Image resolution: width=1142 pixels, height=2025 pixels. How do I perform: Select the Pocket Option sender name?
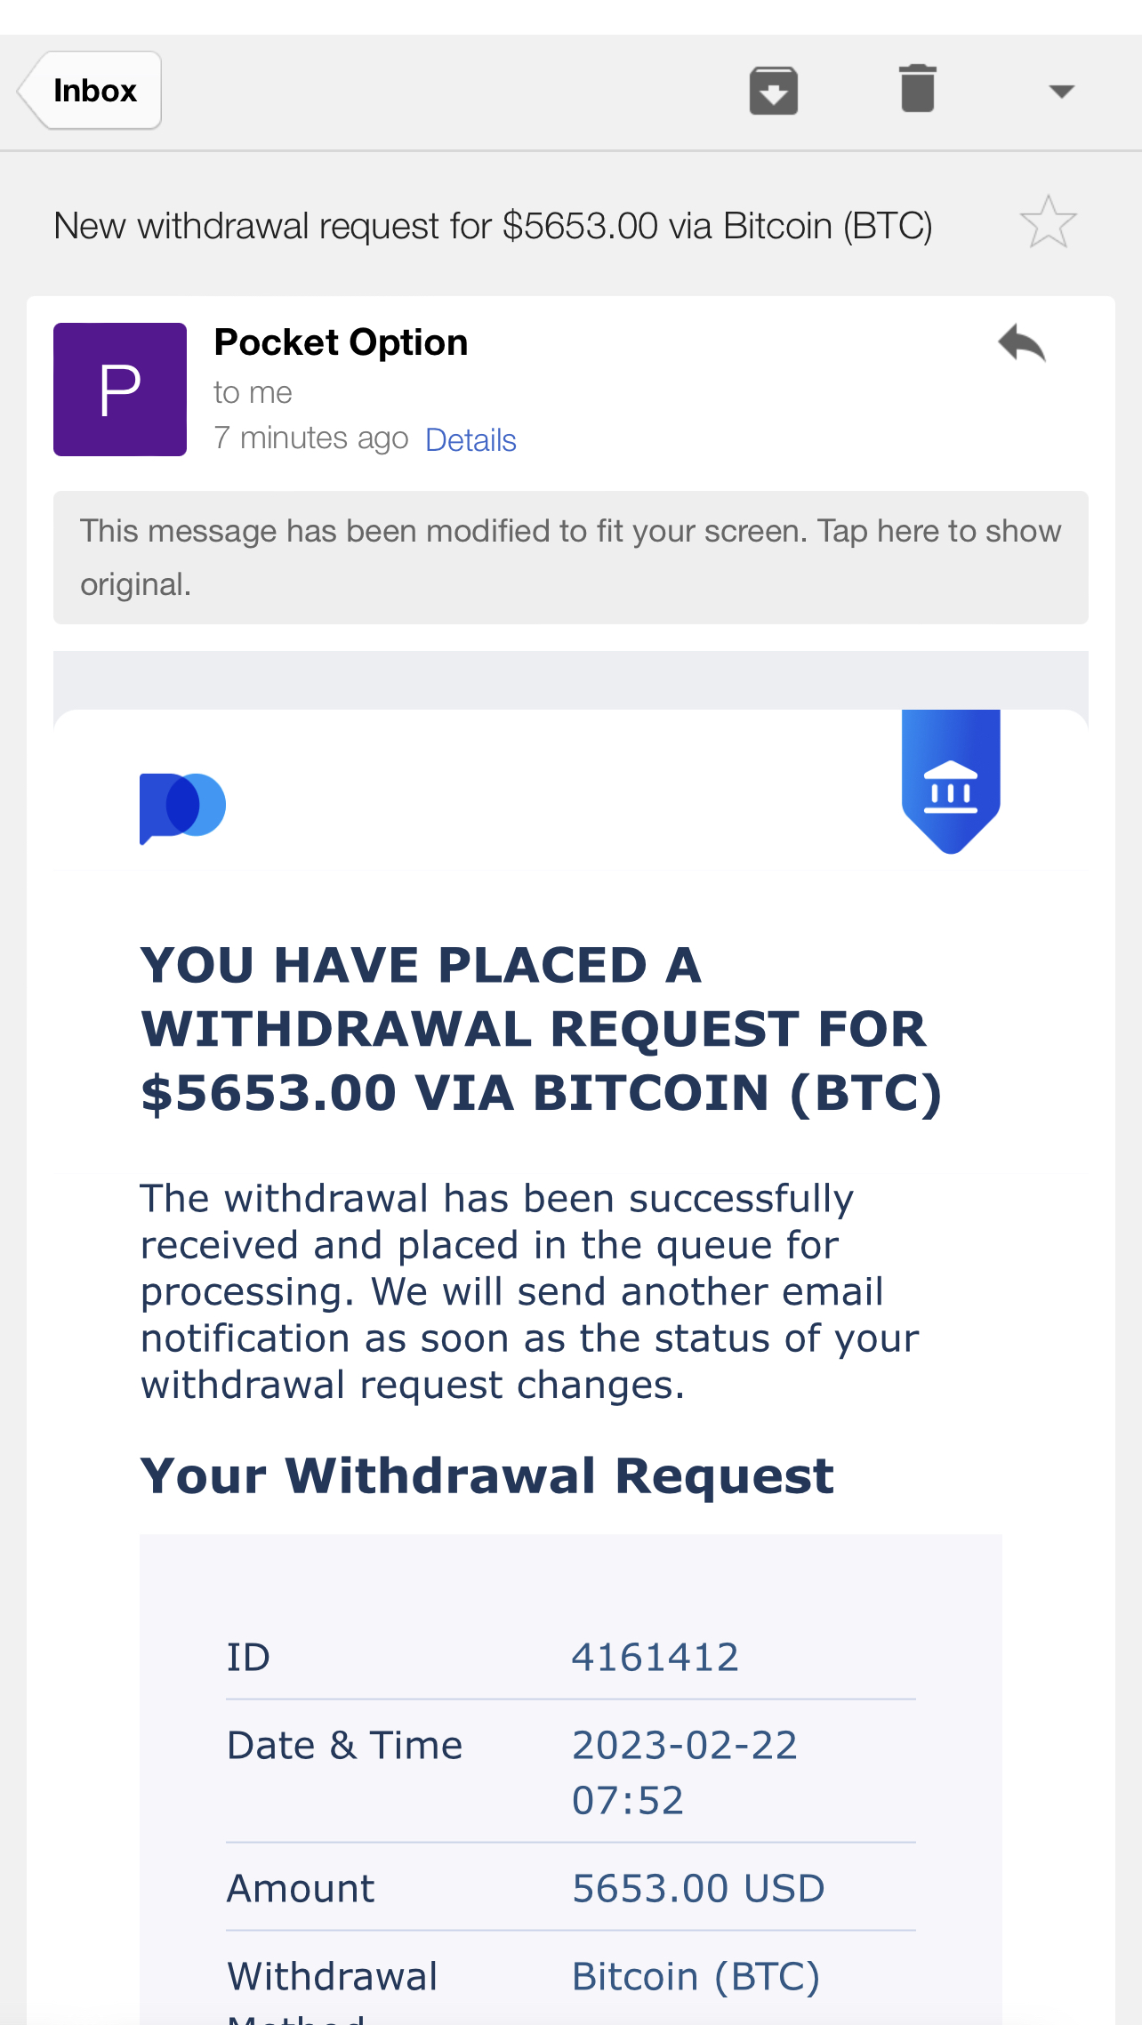341,343
